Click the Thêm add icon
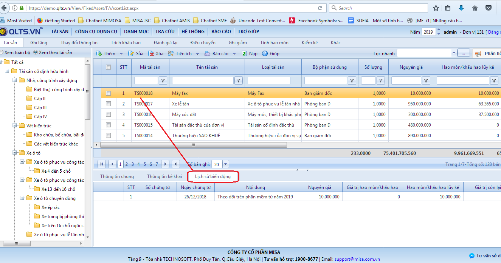501x263 pixels. click(x=99, y=54)
